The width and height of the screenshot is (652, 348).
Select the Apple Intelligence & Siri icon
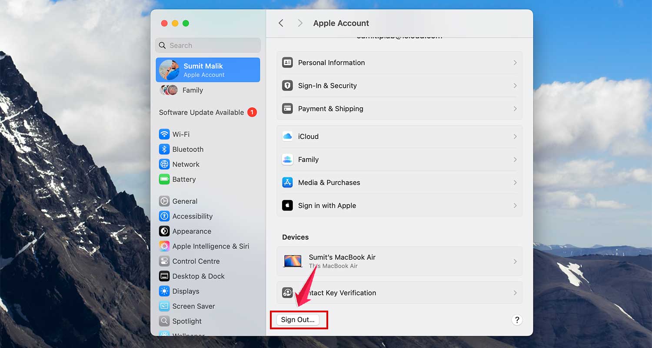tap(164, 246)
